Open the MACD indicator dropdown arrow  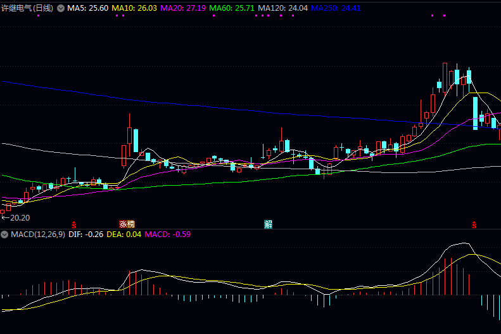coord(4,234)
